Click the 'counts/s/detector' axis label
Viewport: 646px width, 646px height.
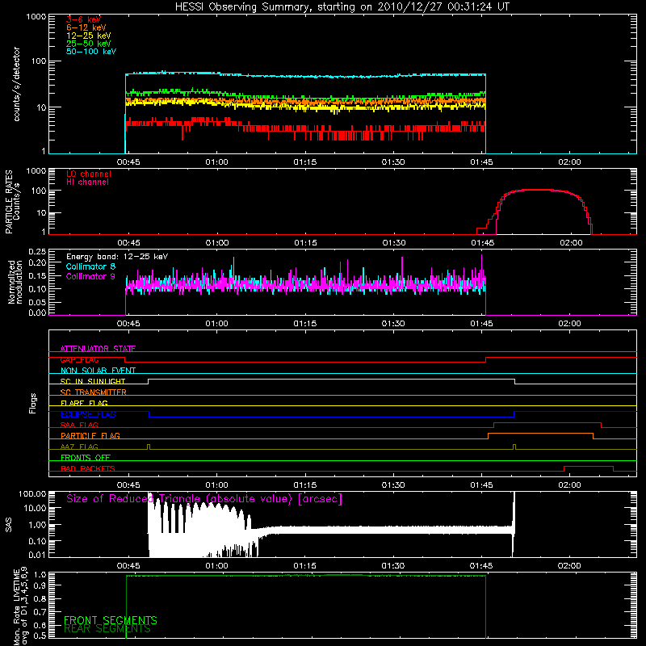coord(17,84)
